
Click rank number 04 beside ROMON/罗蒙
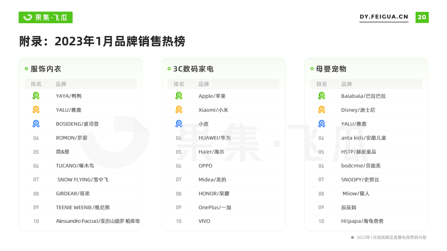[36, 138]
